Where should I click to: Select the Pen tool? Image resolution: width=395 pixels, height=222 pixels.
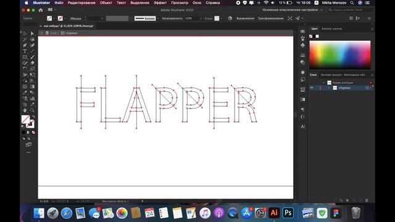(x=25, y=45)
